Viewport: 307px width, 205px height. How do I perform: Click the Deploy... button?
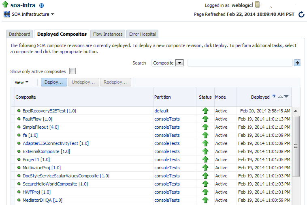point(54,82)
